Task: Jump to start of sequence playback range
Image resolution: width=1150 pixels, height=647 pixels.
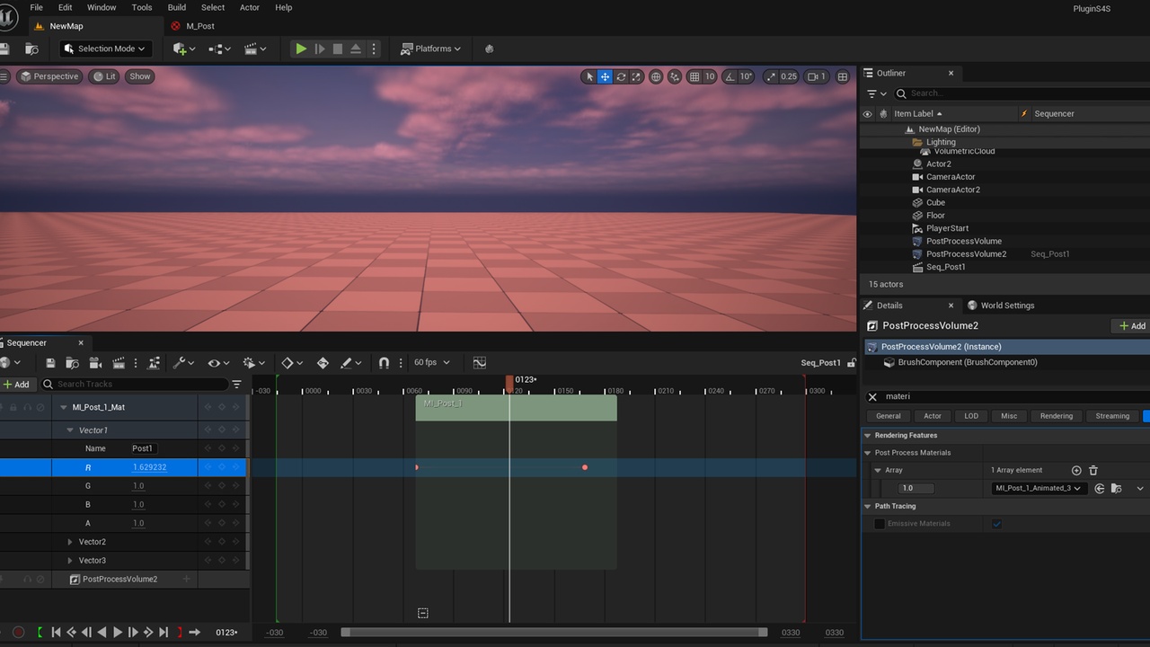Action: [x=56, y=633]
